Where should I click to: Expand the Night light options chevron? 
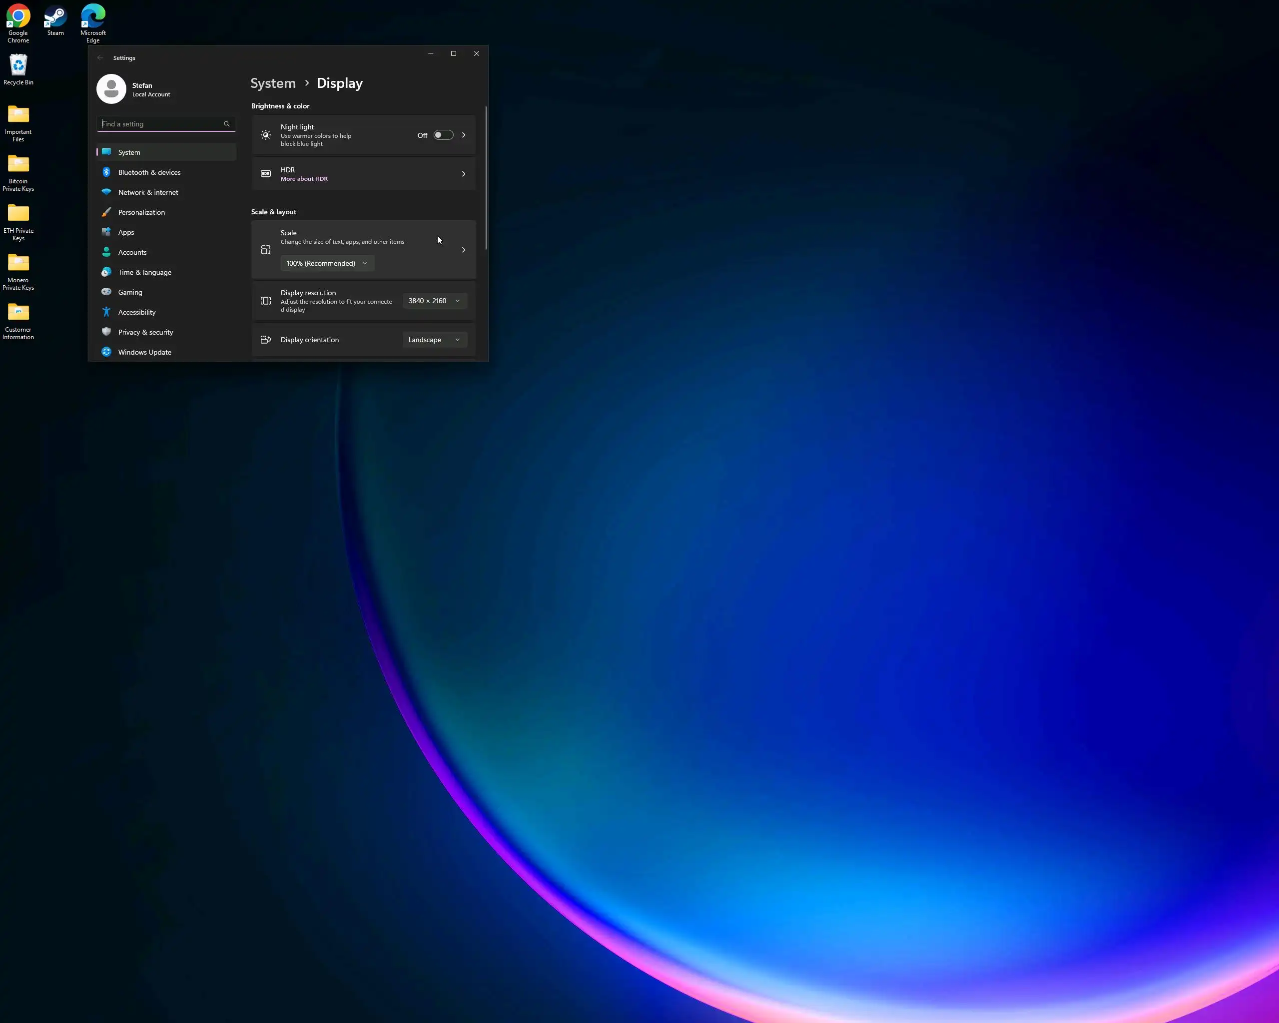[463, 135]
